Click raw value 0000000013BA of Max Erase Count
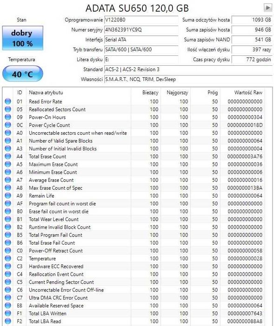The width and height of the screenshot is (274, 326). click(245, 188)
